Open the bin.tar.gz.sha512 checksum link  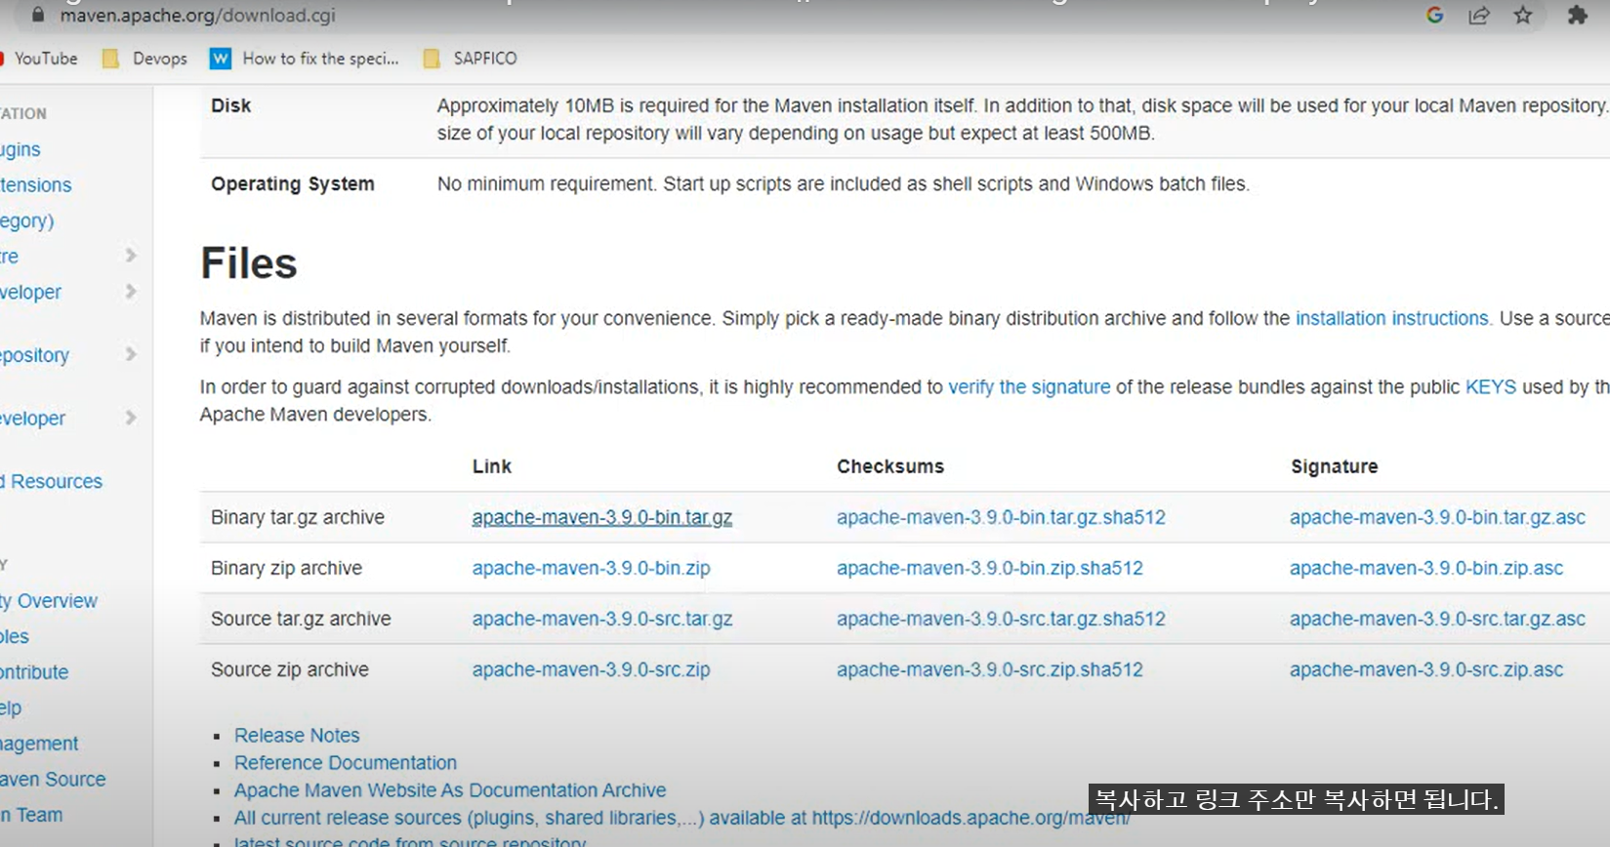point(1001,517)
